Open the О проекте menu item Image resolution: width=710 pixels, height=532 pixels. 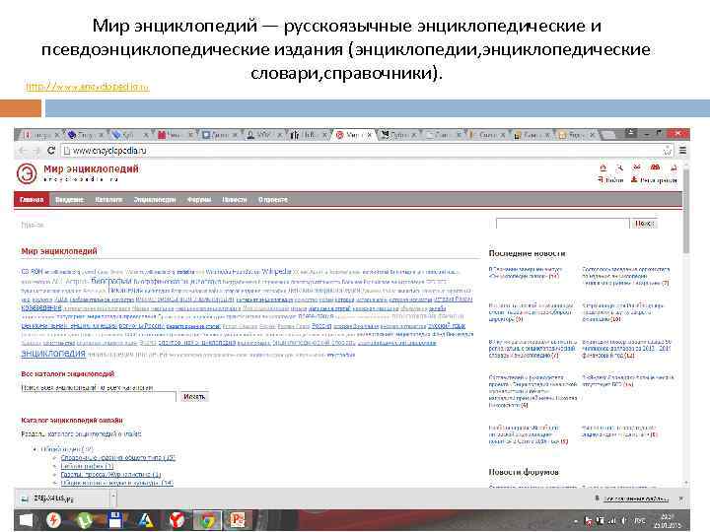(x=272, y=199)
